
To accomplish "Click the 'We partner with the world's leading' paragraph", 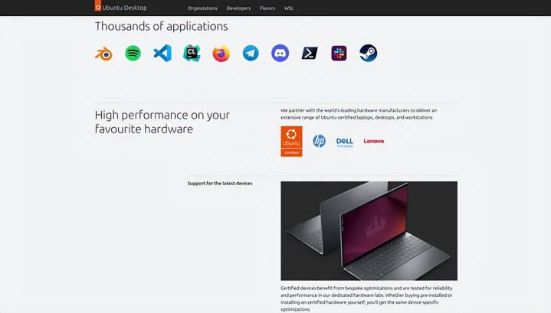I will pyautogui.click(x=359, y=114).
